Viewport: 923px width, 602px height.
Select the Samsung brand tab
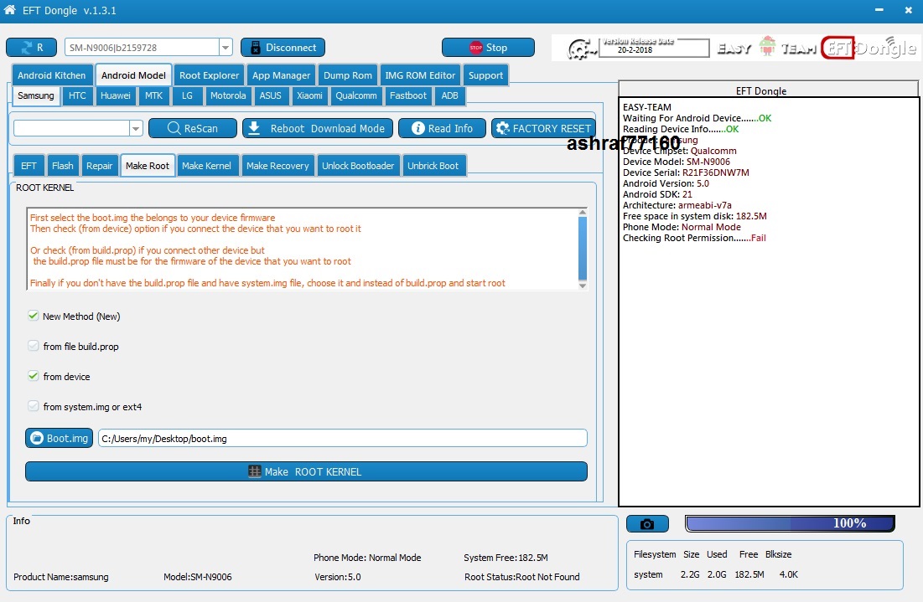36,95
